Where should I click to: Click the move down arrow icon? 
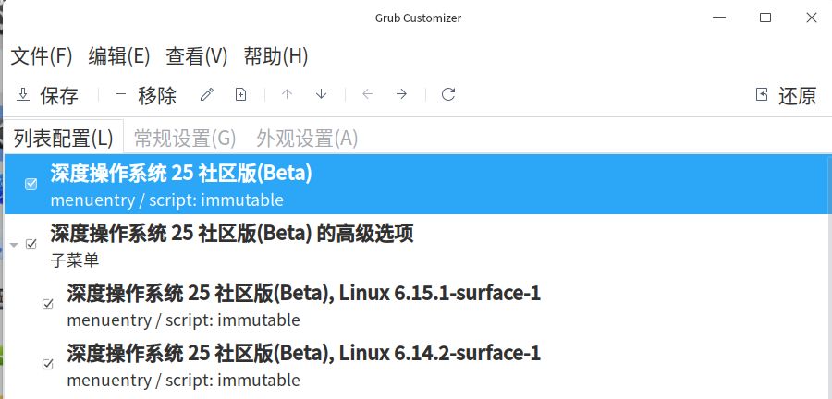[321, 95]
